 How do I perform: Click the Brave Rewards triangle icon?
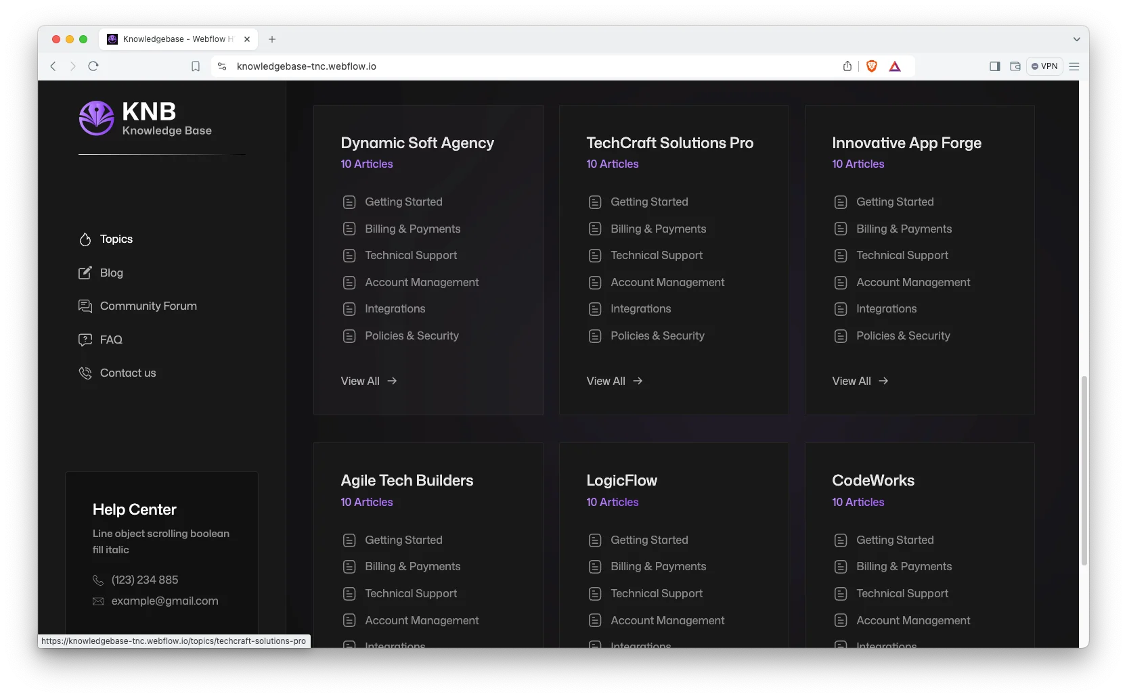click(x=895, y=66)
